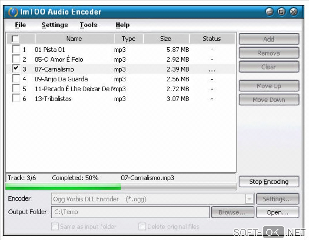
Task: Click the Stop Encoding button
Action: [x=269, y=182]
